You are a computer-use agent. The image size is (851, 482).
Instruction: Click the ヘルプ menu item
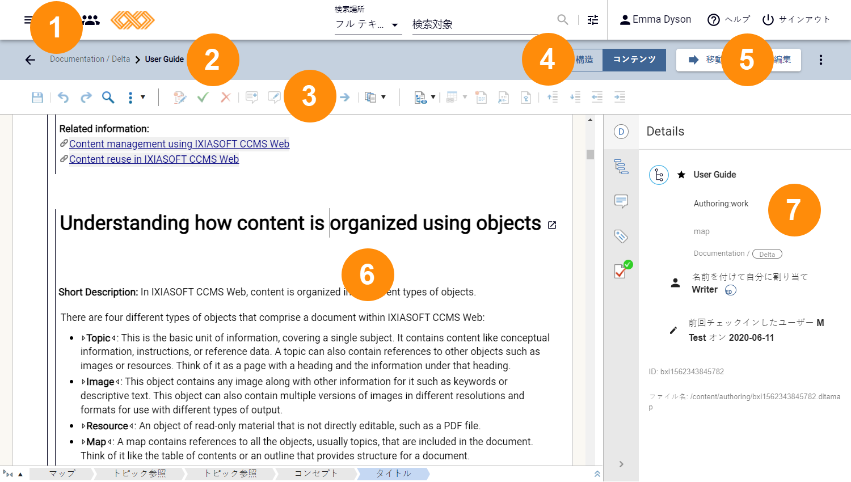click(729, 20)
